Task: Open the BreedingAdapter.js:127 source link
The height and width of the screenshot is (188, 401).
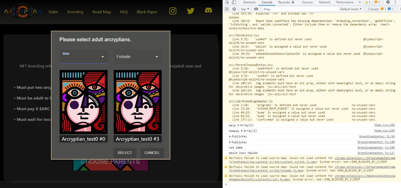Action: pos(376,153)
